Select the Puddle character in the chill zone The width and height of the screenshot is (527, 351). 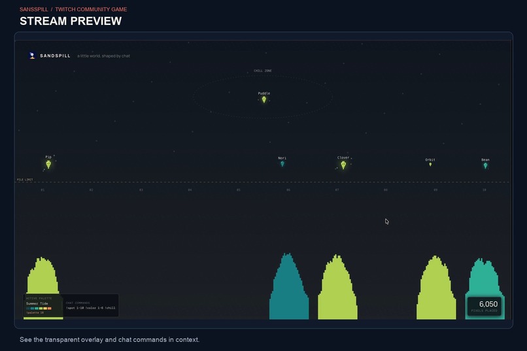(x=264, y=99)
